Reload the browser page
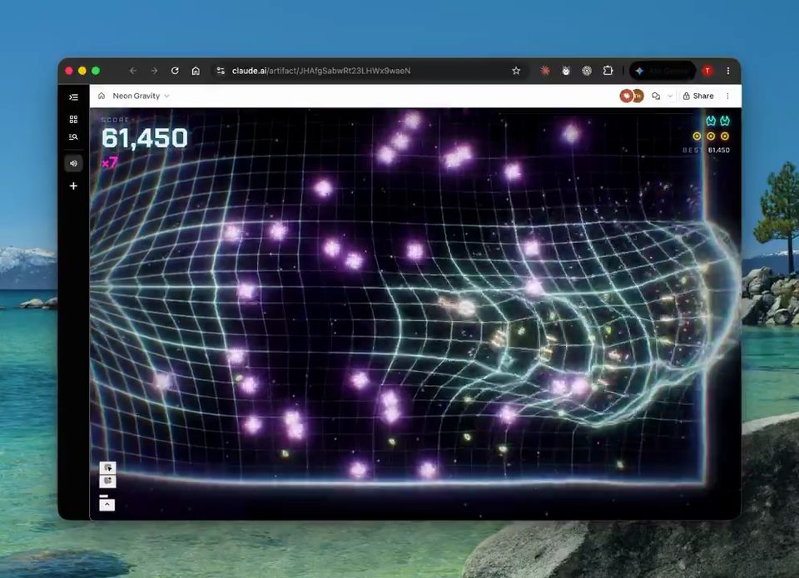The width and height of the screenshot is (799, 578). 175,71
